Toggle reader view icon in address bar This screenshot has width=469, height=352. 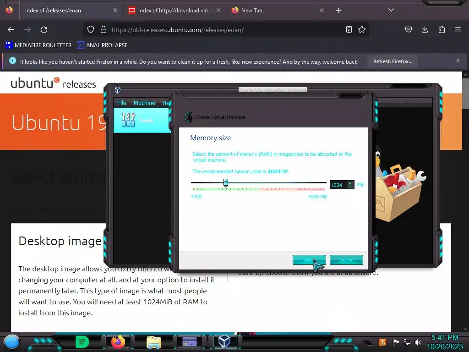click(x=349, y=30)
